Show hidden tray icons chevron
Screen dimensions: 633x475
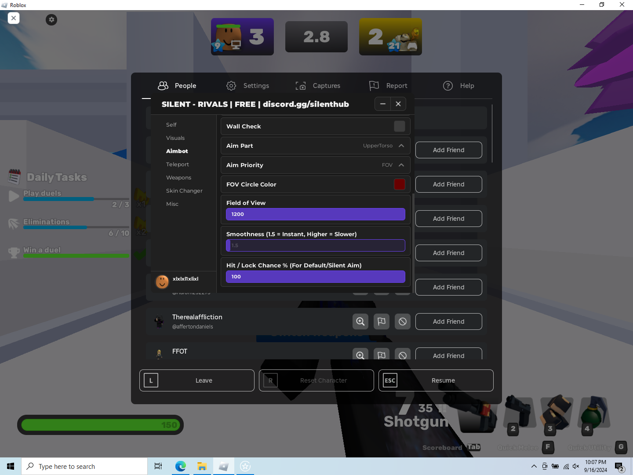pos(534,466)
